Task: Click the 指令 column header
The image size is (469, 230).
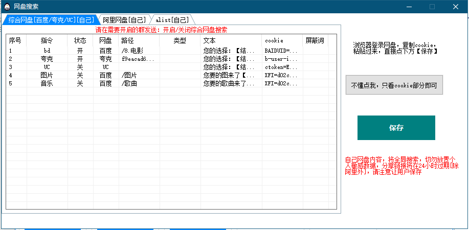Action: pyautogui.click(x=47, y=40)
